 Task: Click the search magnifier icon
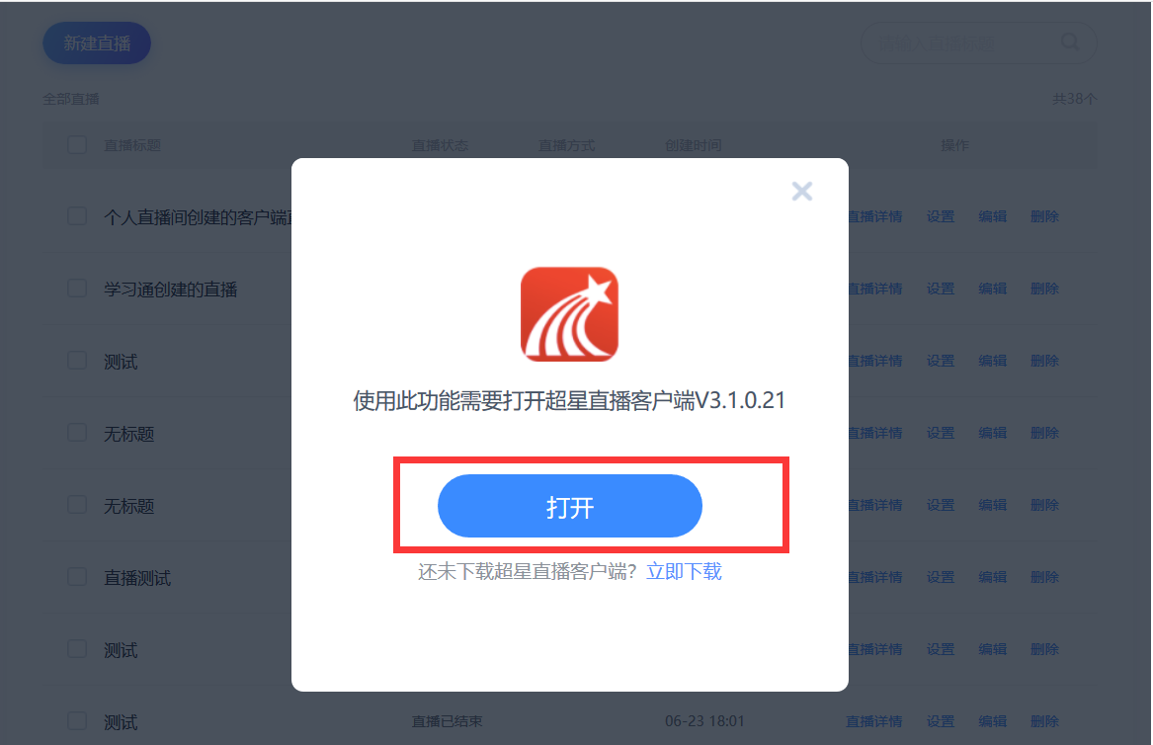1071,41
